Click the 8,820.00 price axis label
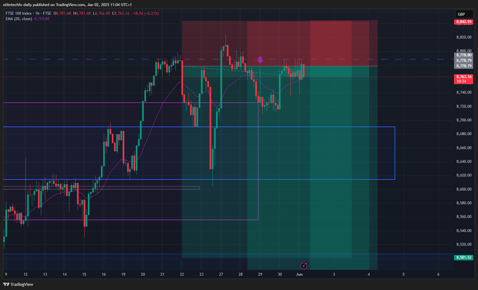This screenshot has height=290, width=478. pyautogui.click(x=464, y=37)
